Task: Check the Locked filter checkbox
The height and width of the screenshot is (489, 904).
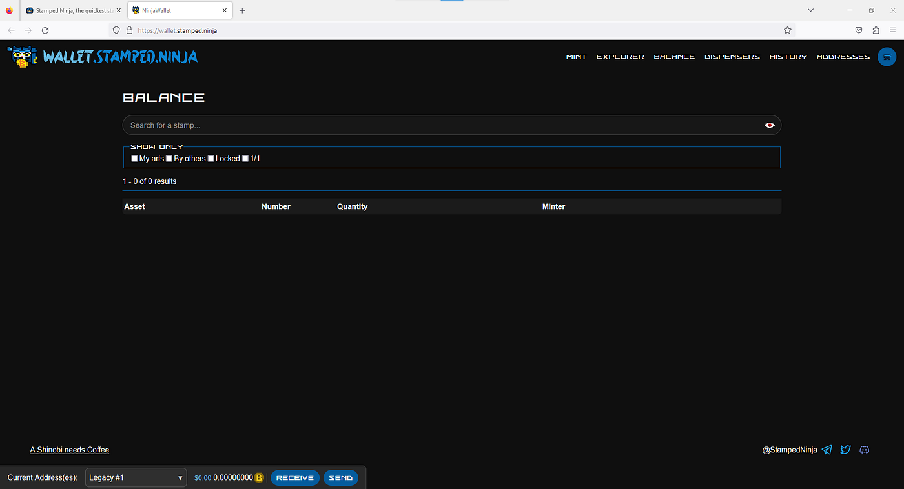Action: (x=211, y=159)
